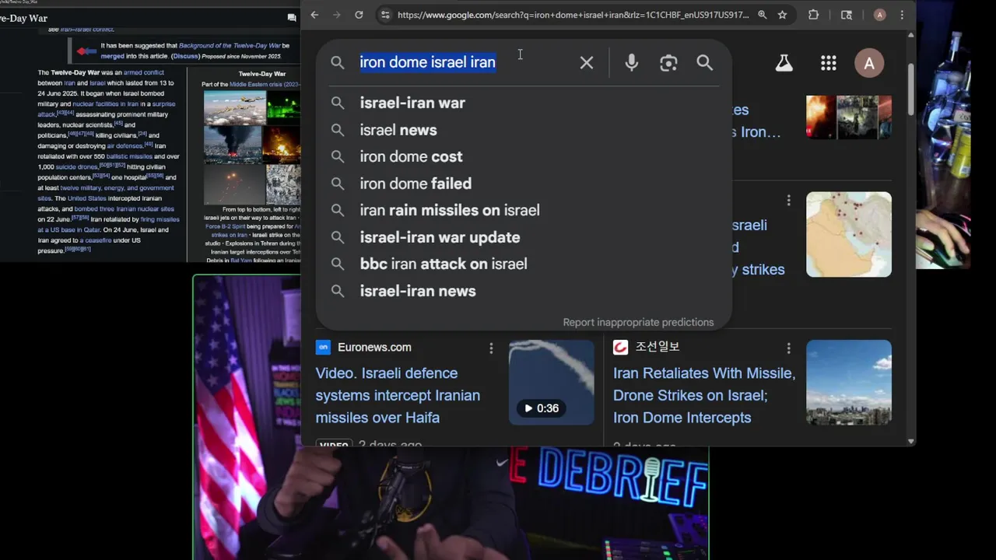Open more options for 조선일보 result
This screenshot has width=996, height=560.
click(x=788, y=348)
